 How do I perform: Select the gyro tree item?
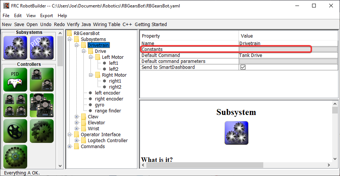tap(99, 105)
